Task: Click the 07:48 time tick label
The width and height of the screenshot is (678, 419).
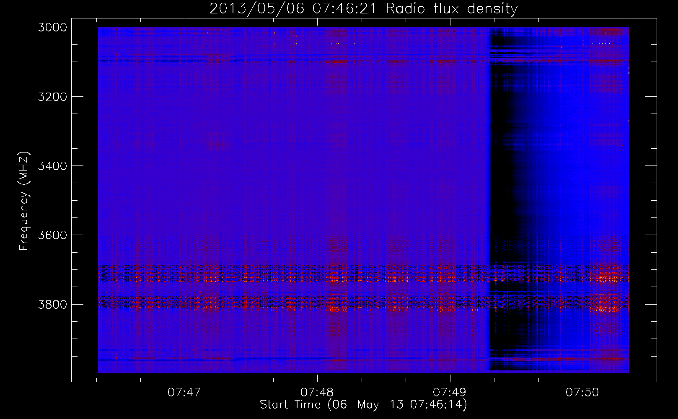Action: pos(317,393)
